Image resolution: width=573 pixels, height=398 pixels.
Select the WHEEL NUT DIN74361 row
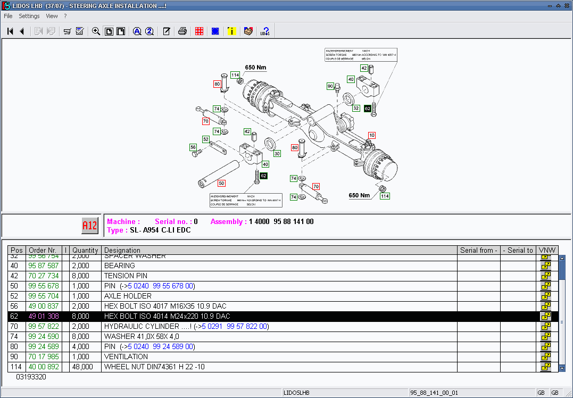point(154,367)
